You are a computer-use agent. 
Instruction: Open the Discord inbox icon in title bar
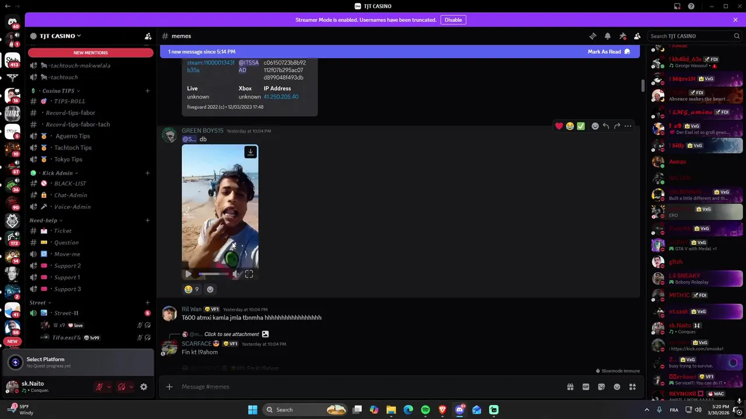pos(677,6)
